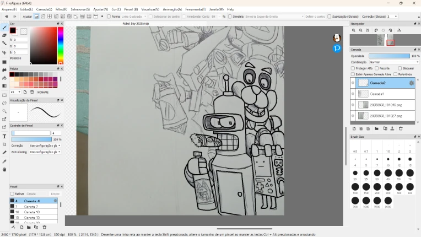421x237 pixels.
Task: Click the Navigator flip view icon
Action: coord(399,30)
